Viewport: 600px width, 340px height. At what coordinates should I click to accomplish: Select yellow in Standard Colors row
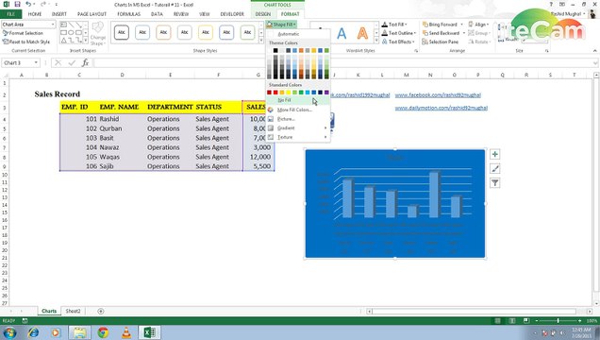tap(288, 93)
